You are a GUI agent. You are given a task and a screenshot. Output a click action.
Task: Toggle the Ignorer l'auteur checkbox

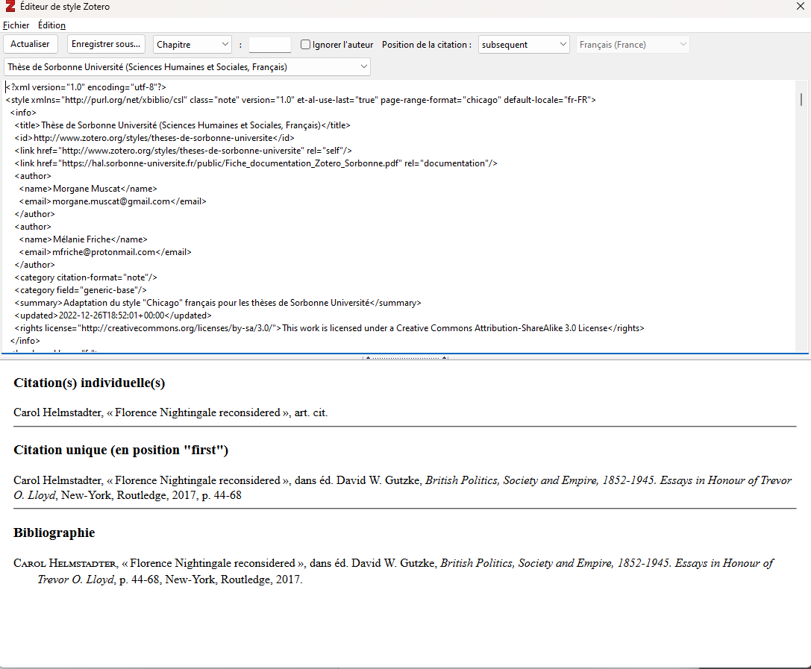[305, 45]
